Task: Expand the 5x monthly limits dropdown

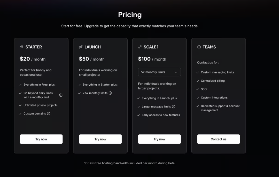Action: pos(159,72)
